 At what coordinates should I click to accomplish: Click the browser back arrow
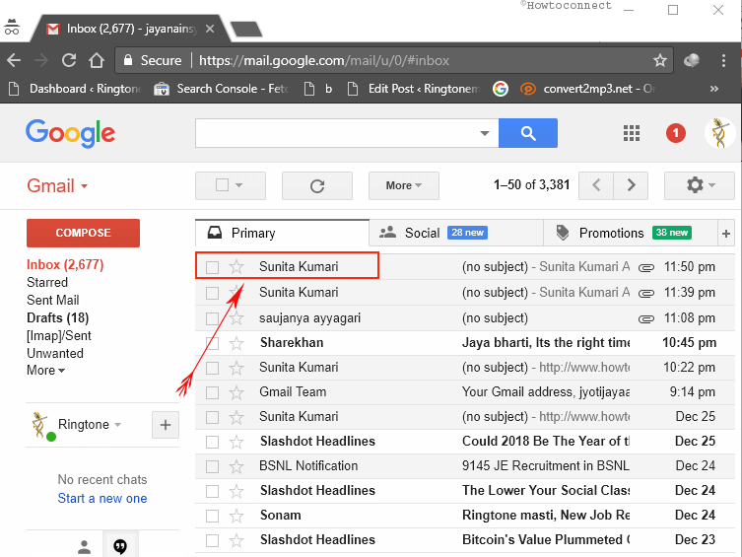14,60
